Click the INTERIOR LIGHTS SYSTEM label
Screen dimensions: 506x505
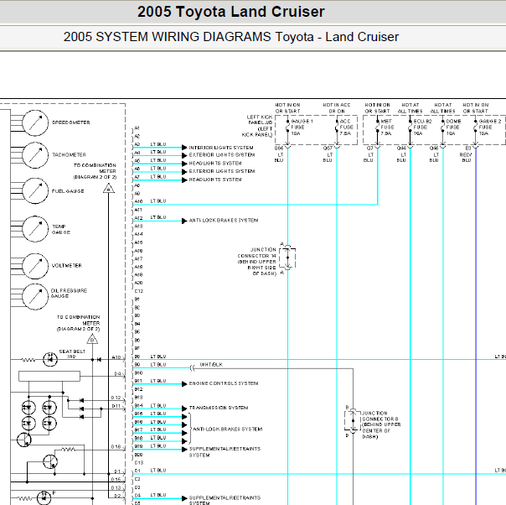click(x=221, y=148)
